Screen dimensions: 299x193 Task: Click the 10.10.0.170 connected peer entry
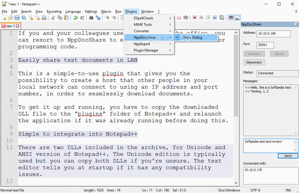click(253, 170)
